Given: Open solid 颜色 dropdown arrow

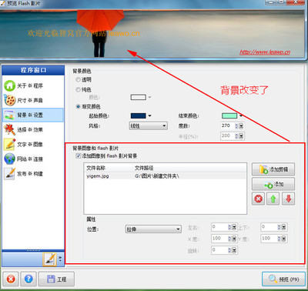Looking at the screenshot, I should (149, 97).
